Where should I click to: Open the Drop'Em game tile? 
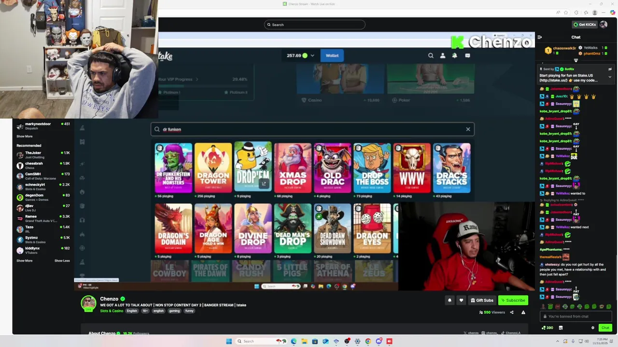[253, 167]
